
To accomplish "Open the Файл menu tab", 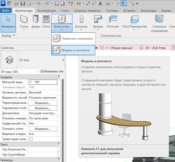I will coord(6,11).
